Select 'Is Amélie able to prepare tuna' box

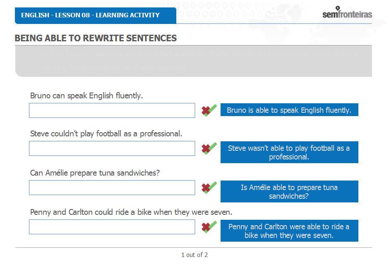pyautogui.click(x=289, y=192)
